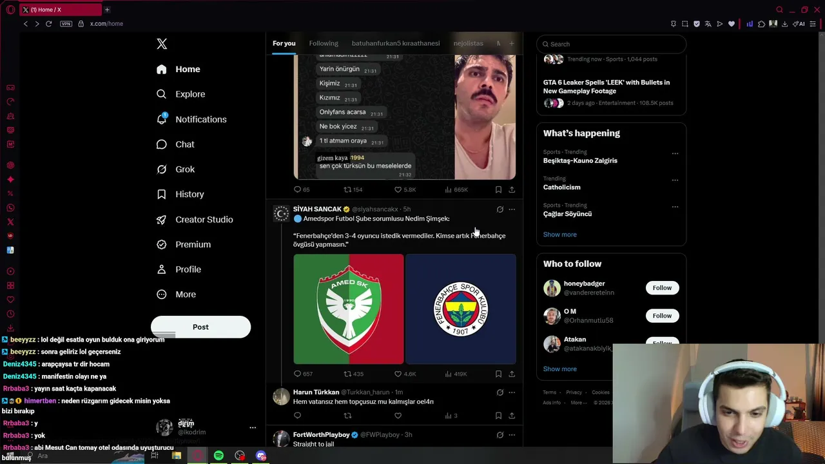The image size is (825, 464).
Task: Follow honeybadger
Action: point(662,288)
